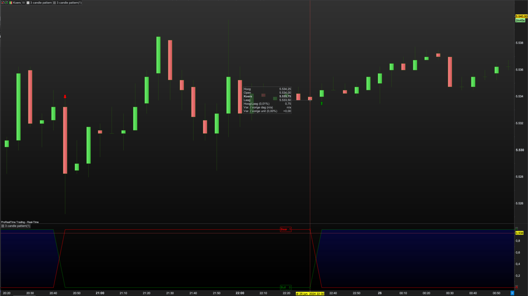The image size is (528, 296).
Task: Click the yellow 5.540,00 current price tag
Action: pyautogui.click(x=521, y=16)
